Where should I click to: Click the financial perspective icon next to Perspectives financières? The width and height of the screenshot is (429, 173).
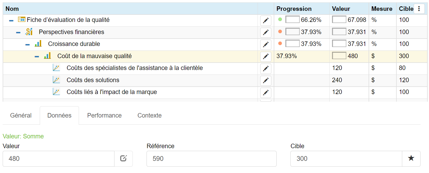[x=29, y=32]
